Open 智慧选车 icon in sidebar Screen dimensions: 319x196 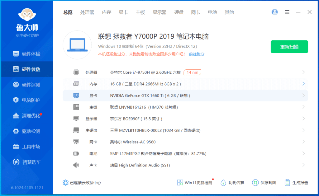click(16, 162)
